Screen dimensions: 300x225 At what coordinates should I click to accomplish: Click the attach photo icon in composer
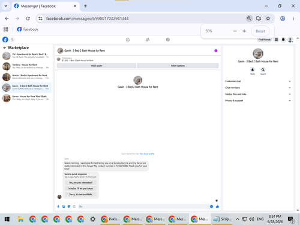(64, 206)
